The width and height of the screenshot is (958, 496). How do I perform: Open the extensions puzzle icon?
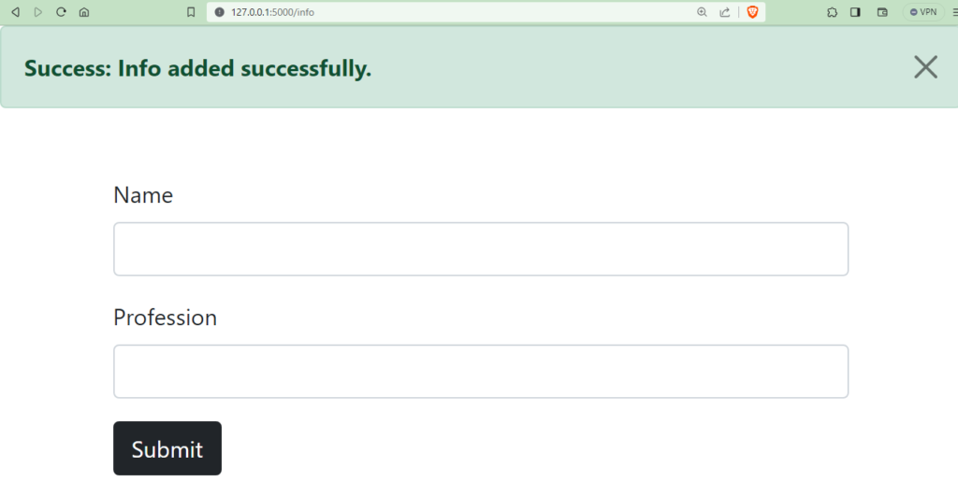coord(832,12)
